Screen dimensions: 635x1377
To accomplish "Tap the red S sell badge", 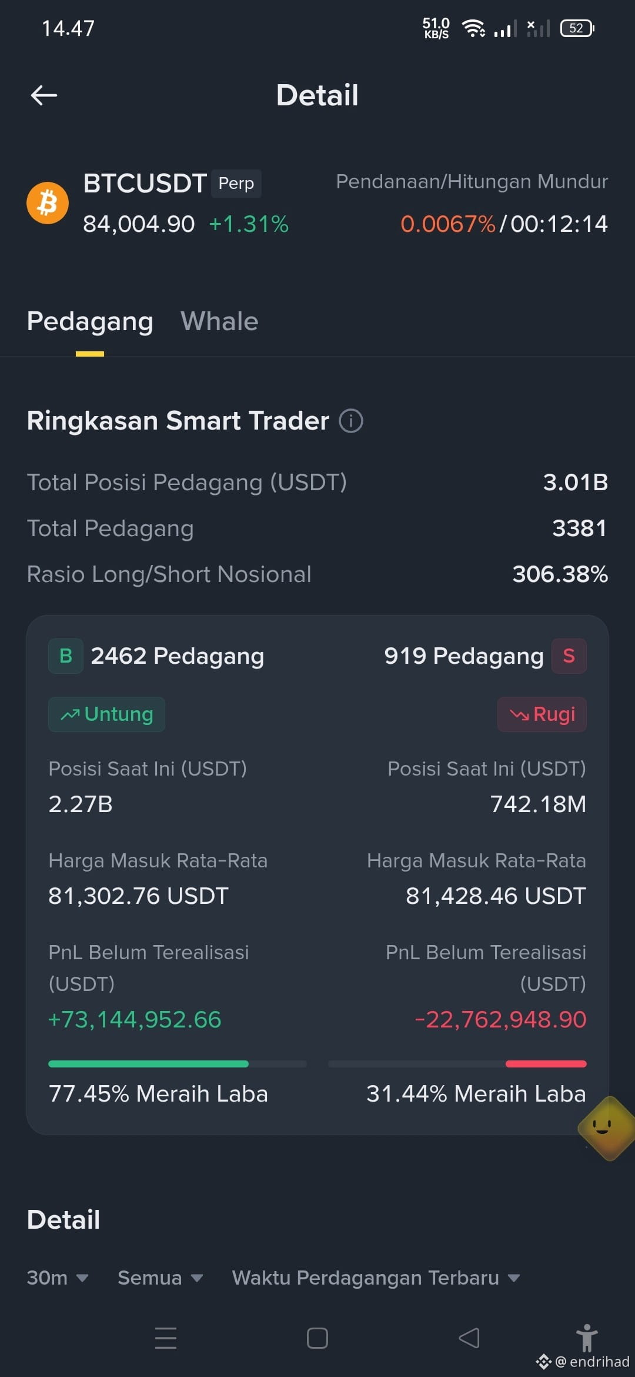I will (x=569, y=656).
